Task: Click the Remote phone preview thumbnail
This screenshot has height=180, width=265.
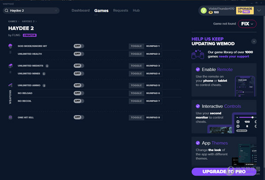Action: tap(245, 86)
